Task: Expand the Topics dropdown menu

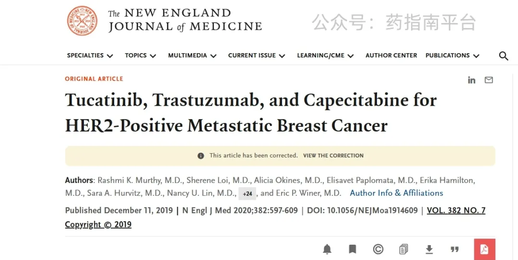Action: pos(141,56)
